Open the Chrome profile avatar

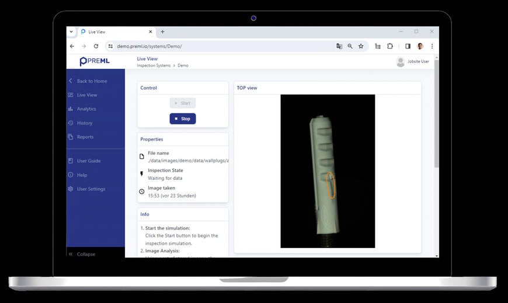[x=420, y=46]
